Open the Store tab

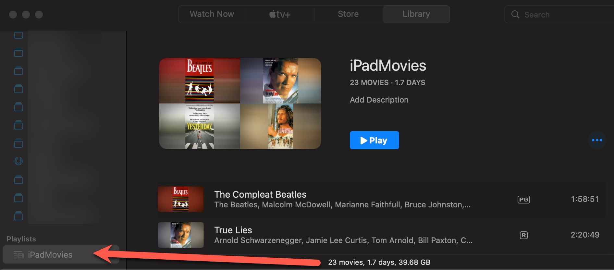click(348, 14)
